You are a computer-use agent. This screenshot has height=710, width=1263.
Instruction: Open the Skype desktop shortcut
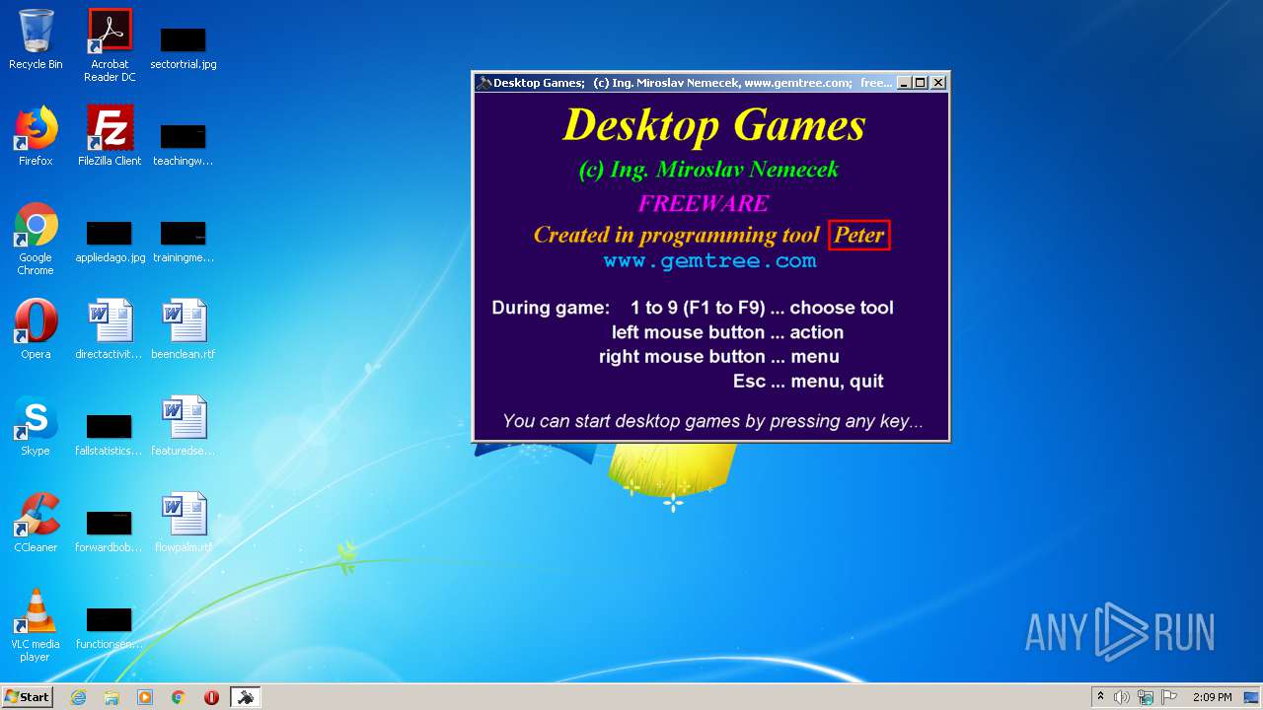(36, 426)
